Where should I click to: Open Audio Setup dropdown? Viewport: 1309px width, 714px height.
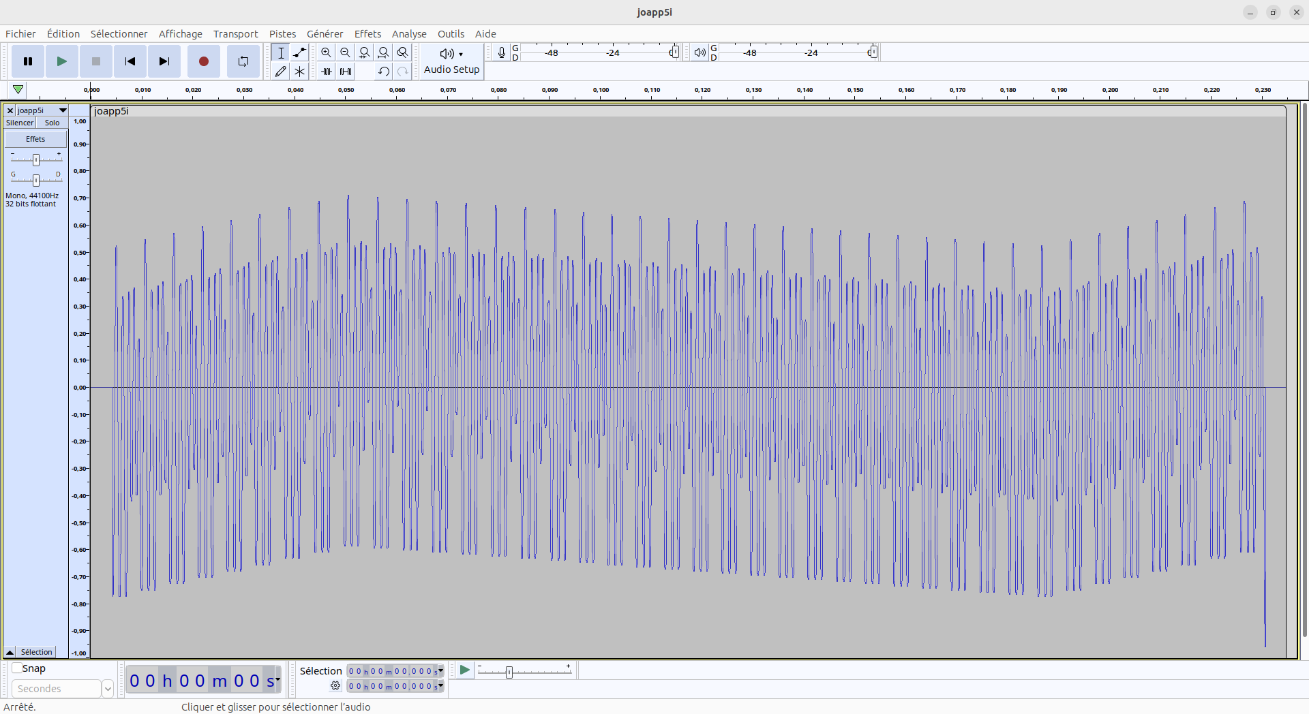coord(451,61)
